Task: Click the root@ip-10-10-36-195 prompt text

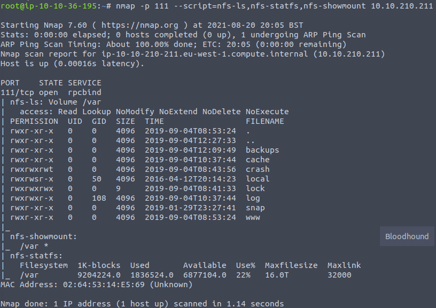Action: (x=49, y=6)
